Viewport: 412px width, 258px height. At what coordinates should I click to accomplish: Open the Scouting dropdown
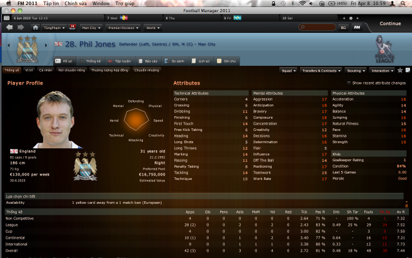pyautogui.click(x=355, y=70)
